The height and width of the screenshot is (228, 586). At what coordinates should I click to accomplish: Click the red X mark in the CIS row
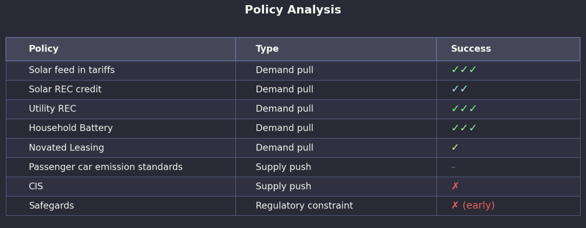(455, 187)
